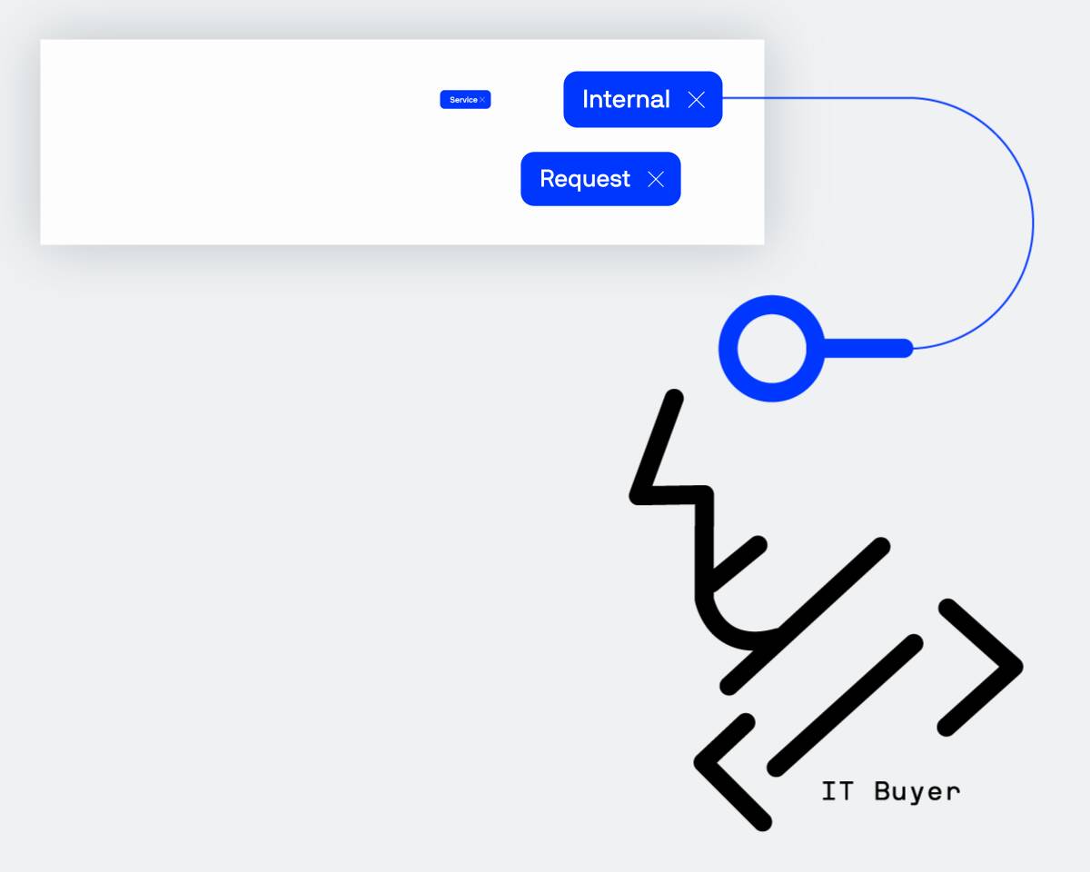Image resolution: width=1090 pixels, height=872 pixels.
Task: Dismiss the small Service tag using X
Action: click(x=482, y=100)
